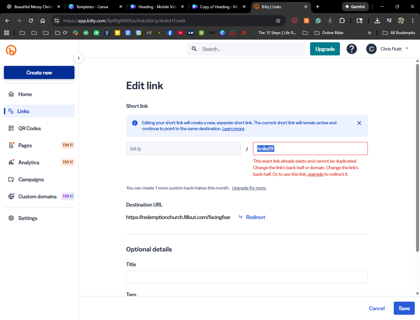Show hidden bookmarks with the double chevron
Screen dimensions: 420x320
(369, 33)
